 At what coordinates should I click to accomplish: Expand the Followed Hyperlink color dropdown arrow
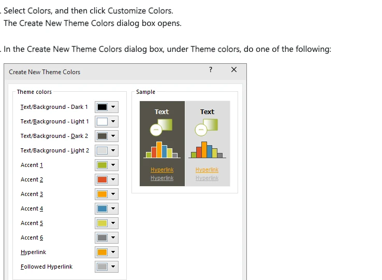coord(113,267)
